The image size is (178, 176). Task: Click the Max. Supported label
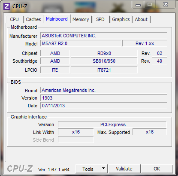(x=114, y=132)
